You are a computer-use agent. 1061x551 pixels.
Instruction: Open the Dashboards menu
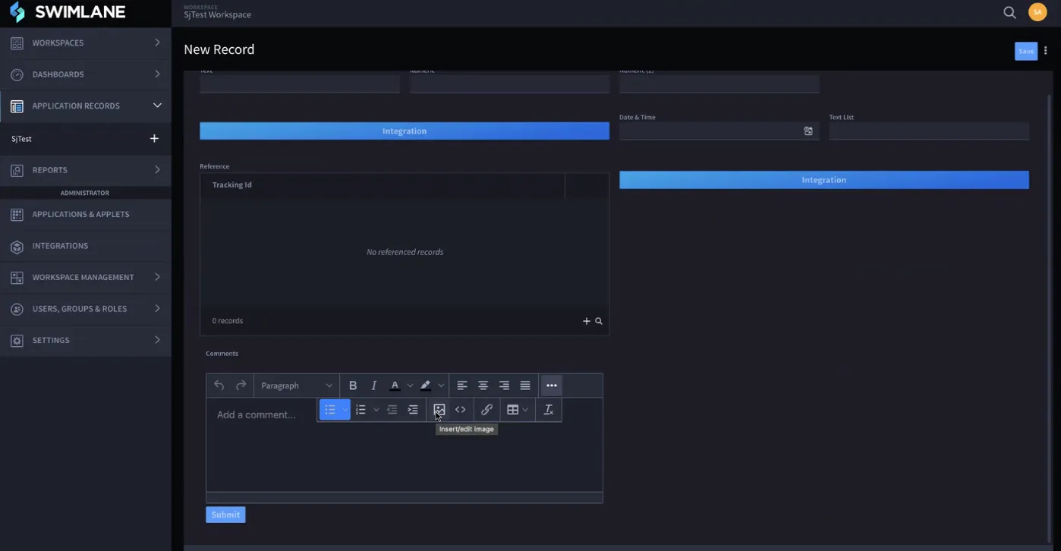click(x=86, y=74)
